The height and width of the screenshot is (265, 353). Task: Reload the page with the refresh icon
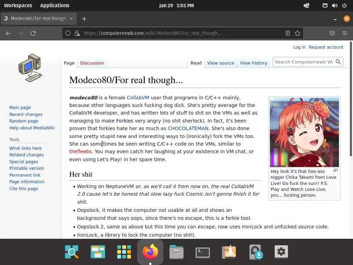(x=33, y=33)
